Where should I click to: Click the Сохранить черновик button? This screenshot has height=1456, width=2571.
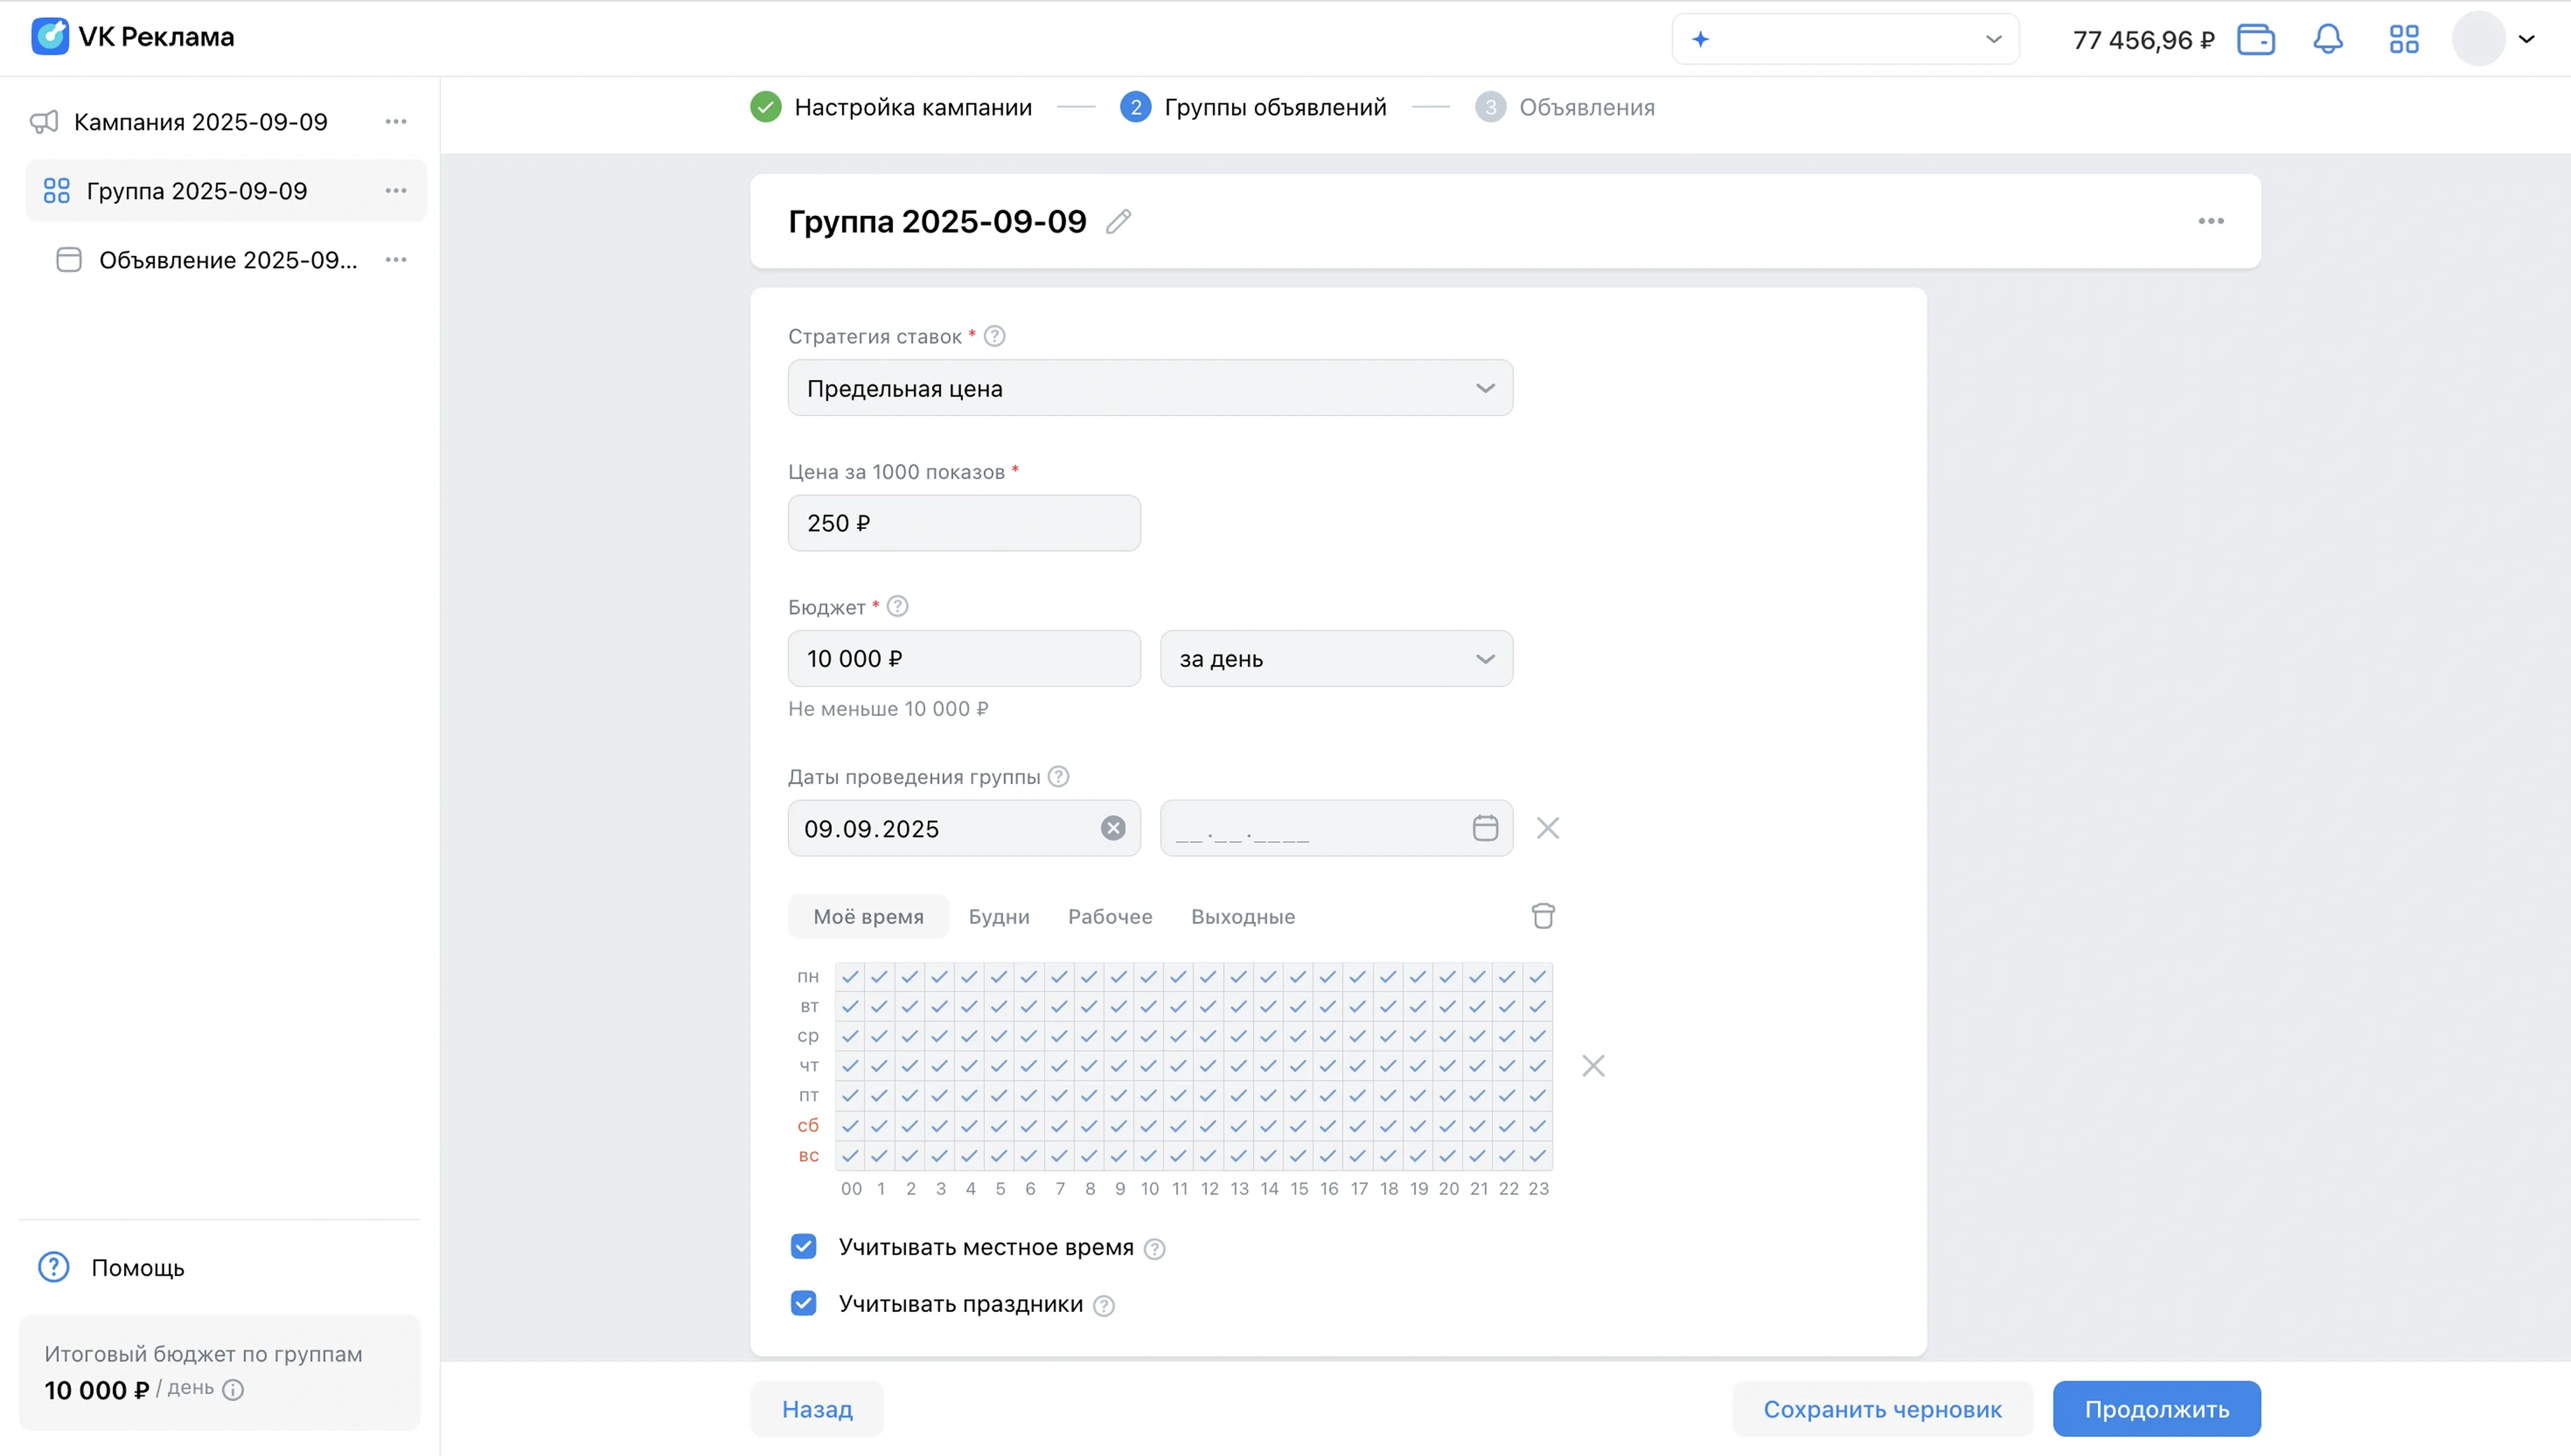point(1882,1408)
